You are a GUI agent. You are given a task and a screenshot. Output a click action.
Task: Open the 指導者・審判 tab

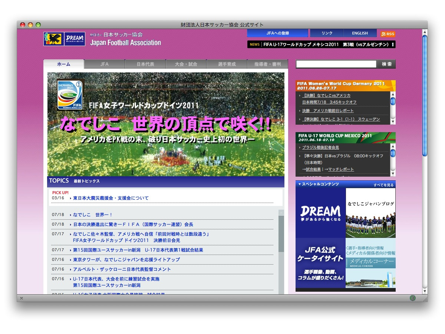(x=268, y=64)
